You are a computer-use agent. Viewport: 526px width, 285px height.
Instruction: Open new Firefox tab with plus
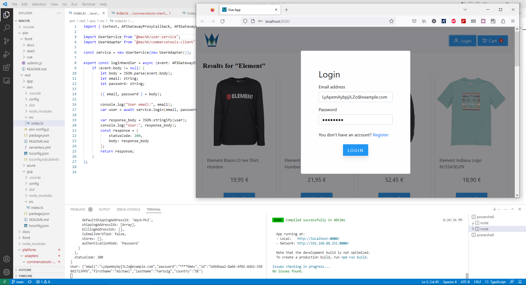pyautogui.click(x=286, y=10)
